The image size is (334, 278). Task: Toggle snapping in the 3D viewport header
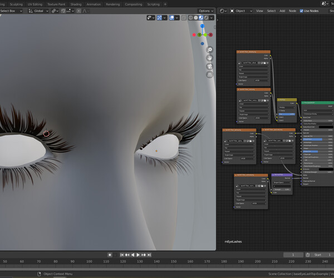tap(63, 11)
